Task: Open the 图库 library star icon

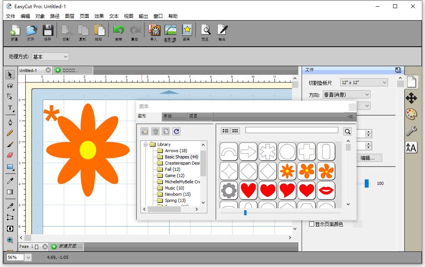Action: [187, 33]
